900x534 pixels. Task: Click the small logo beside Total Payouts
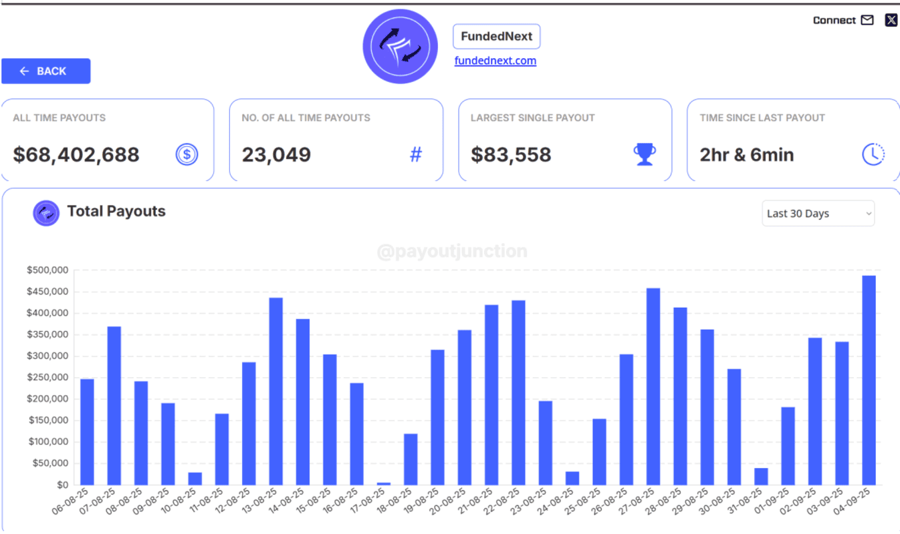(46, 213)
